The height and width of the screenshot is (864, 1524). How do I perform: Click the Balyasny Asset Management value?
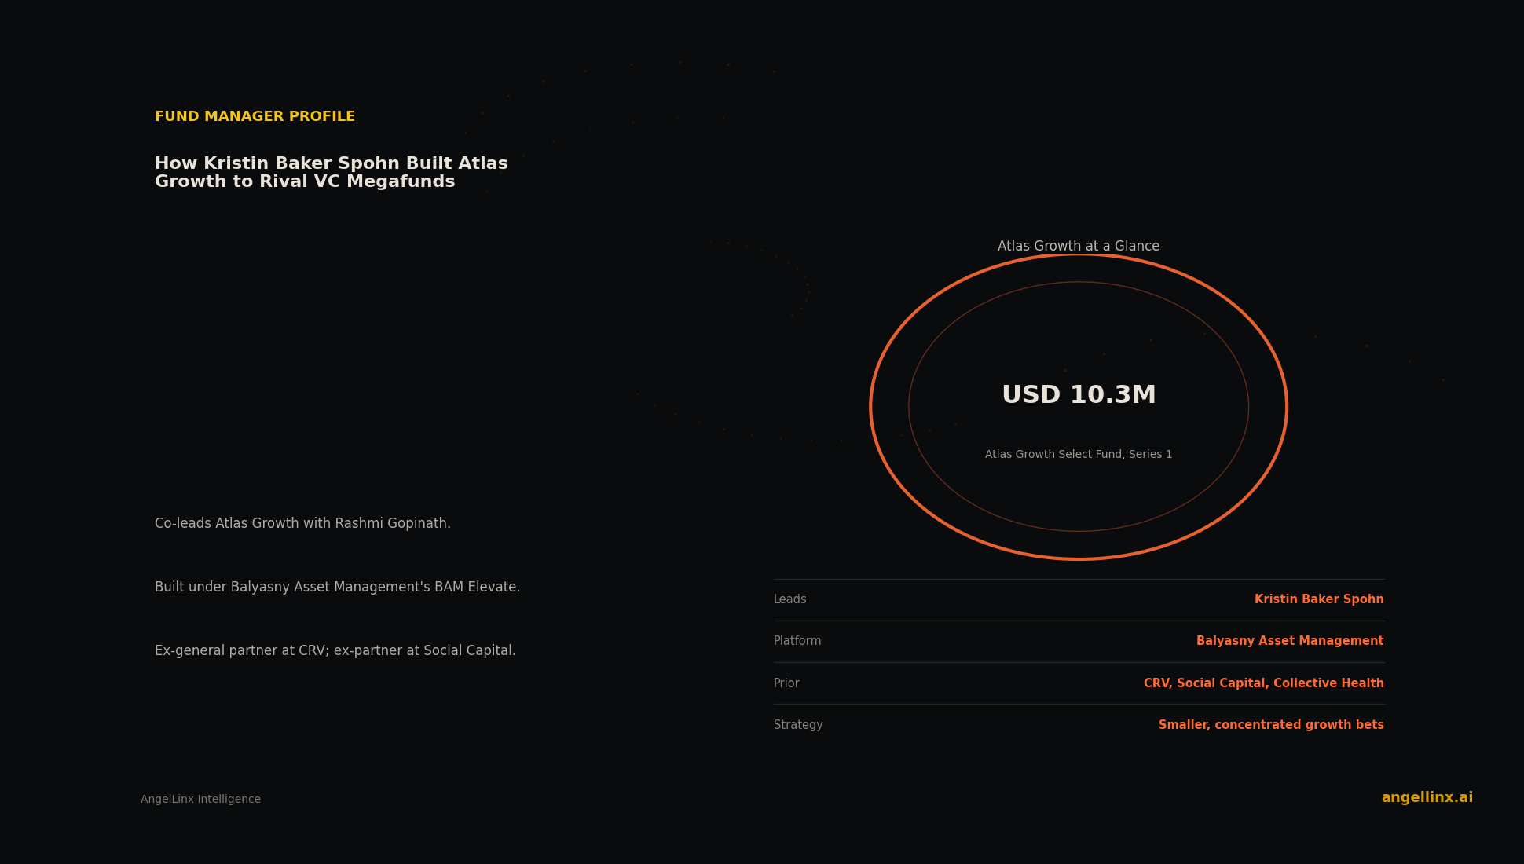(1290, 641)
